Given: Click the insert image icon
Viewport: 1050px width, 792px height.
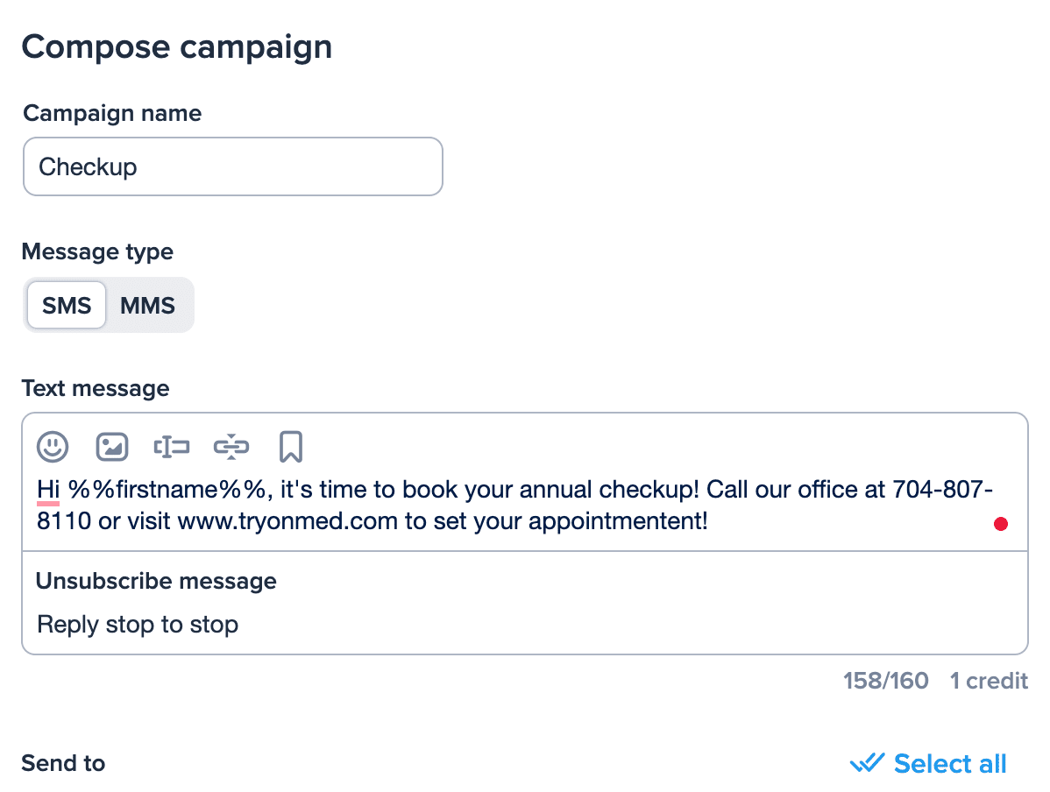Looking at the screenshot, I should click(x=112, y=447).
